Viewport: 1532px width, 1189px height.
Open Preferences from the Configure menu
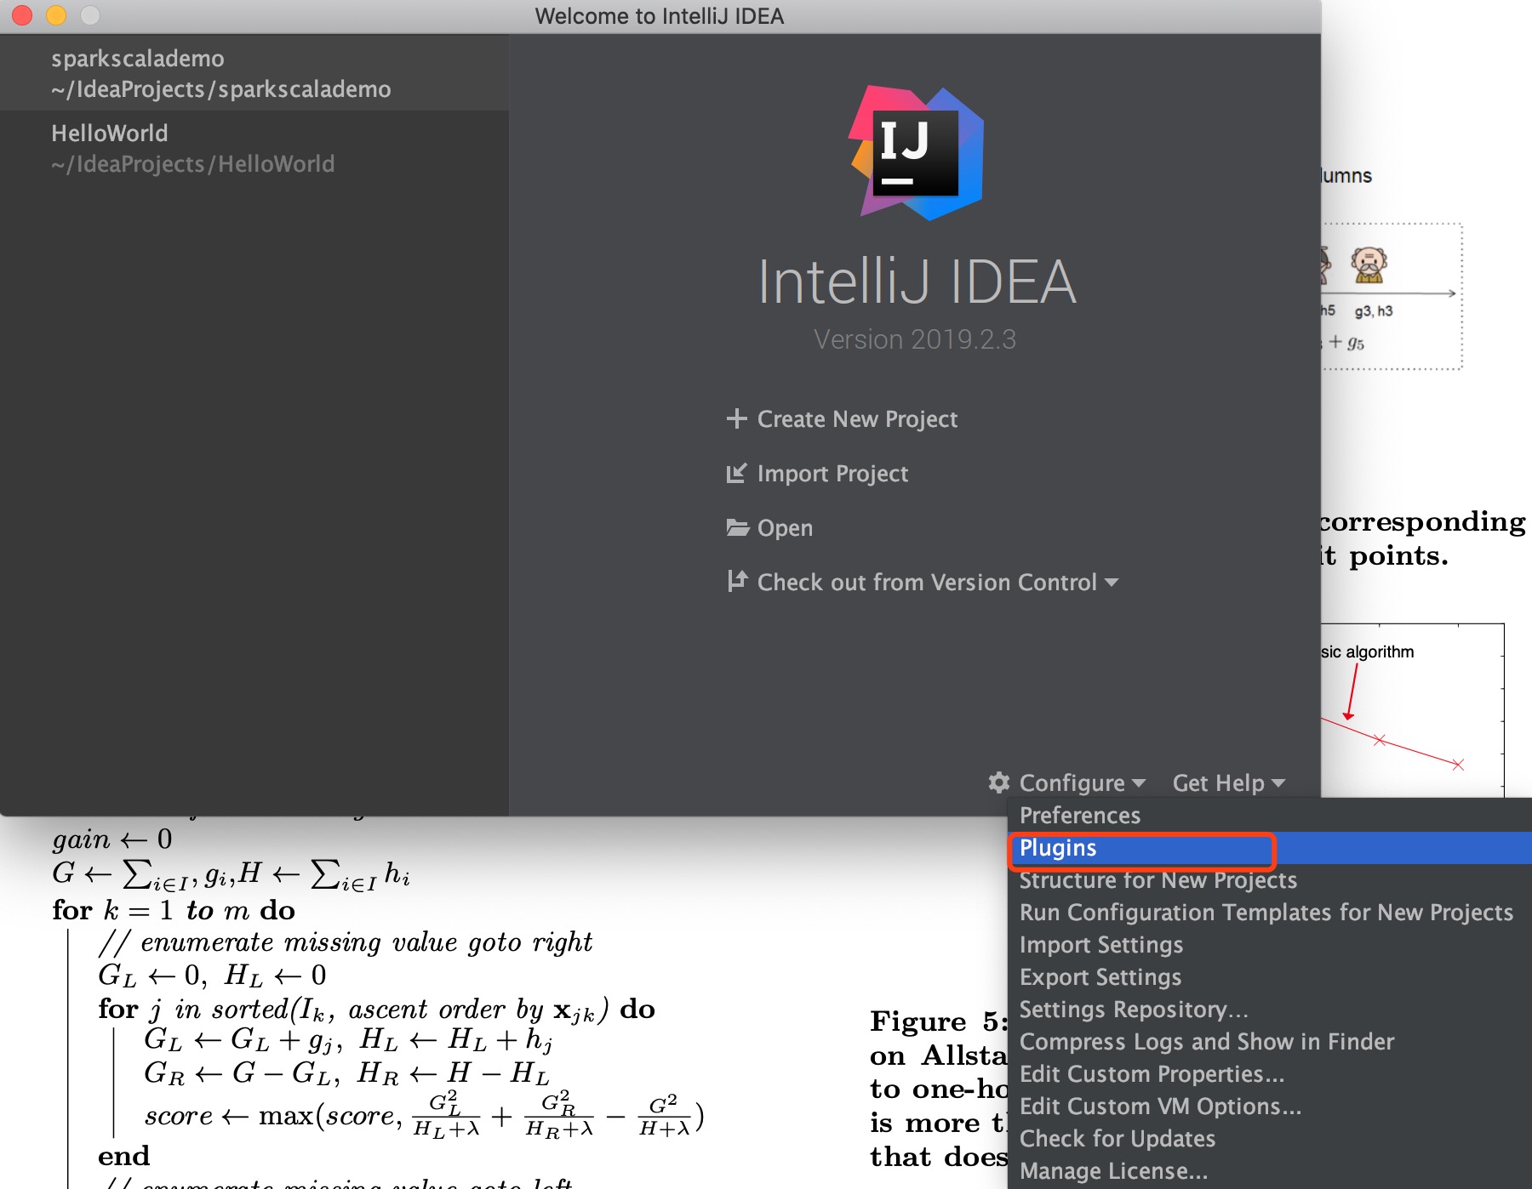tap(1079, 816)
